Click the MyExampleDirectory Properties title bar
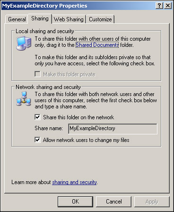Viewport: 174px width, 212px height. pos(78,6)
